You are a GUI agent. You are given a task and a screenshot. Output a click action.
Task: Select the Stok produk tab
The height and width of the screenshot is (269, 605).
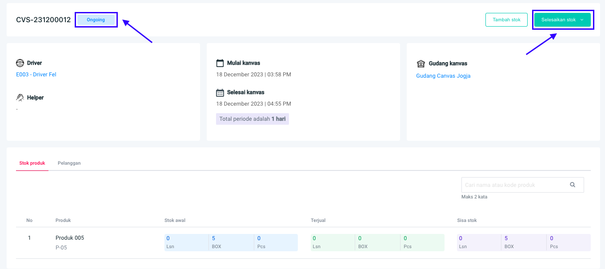tap(32, 163)
